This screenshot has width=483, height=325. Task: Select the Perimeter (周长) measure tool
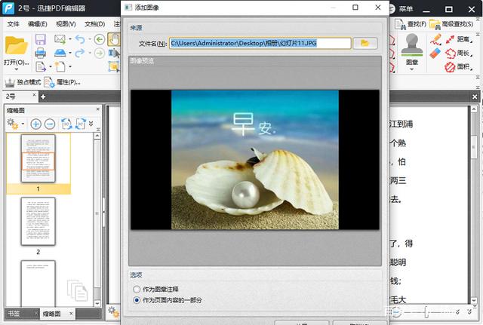pyautogui.click(x=459, y=53)
